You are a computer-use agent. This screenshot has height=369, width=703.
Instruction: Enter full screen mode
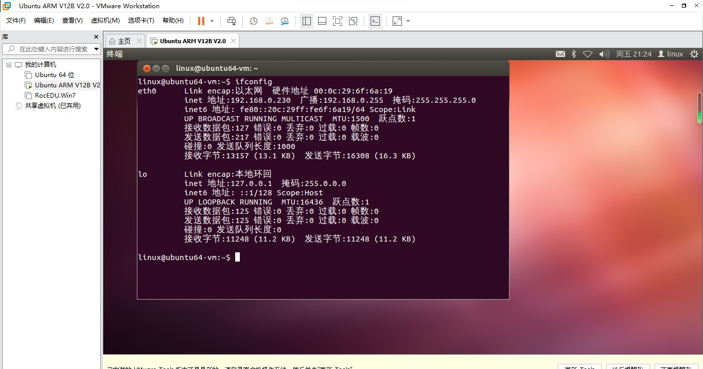click(338, 21)
